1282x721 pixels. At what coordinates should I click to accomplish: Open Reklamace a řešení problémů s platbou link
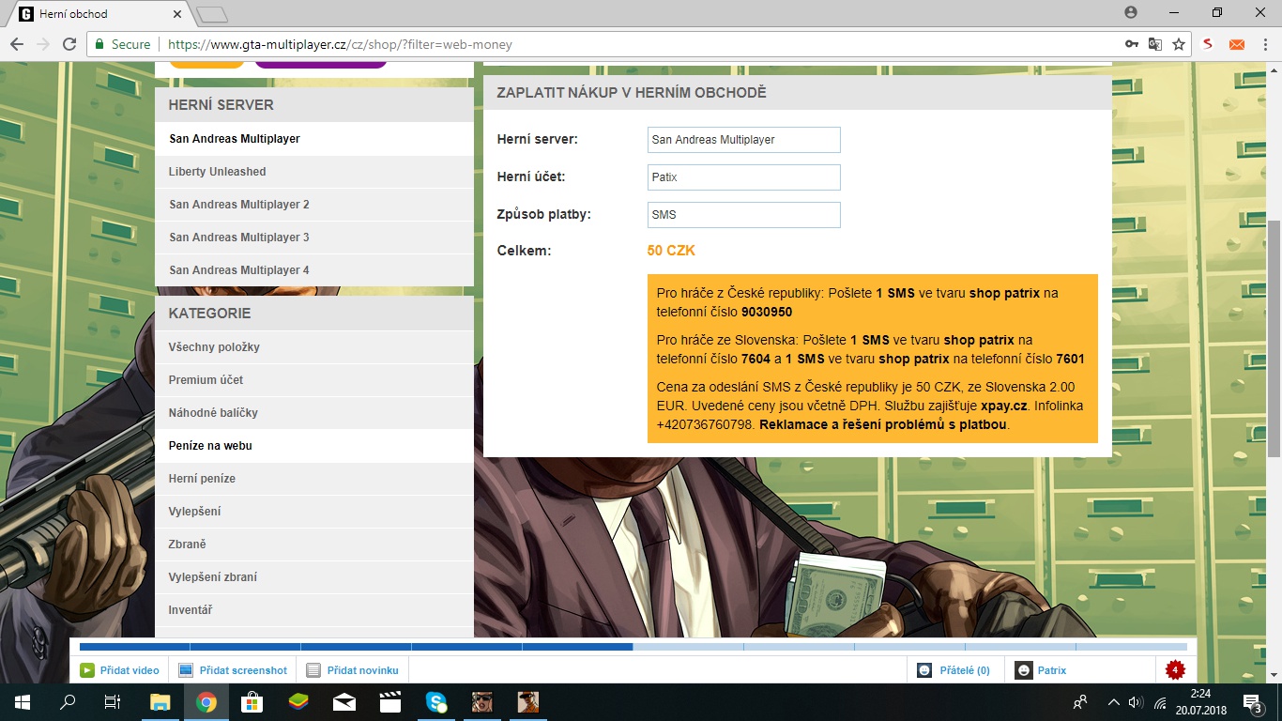[884, 424]
